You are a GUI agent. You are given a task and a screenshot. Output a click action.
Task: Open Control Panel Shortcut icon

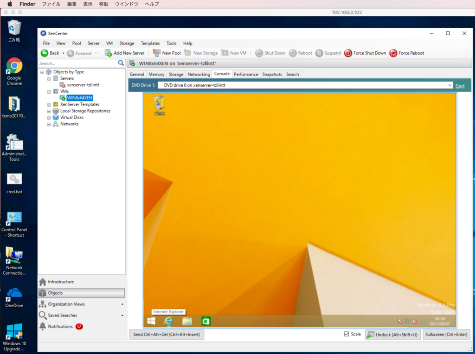(14, 224)
